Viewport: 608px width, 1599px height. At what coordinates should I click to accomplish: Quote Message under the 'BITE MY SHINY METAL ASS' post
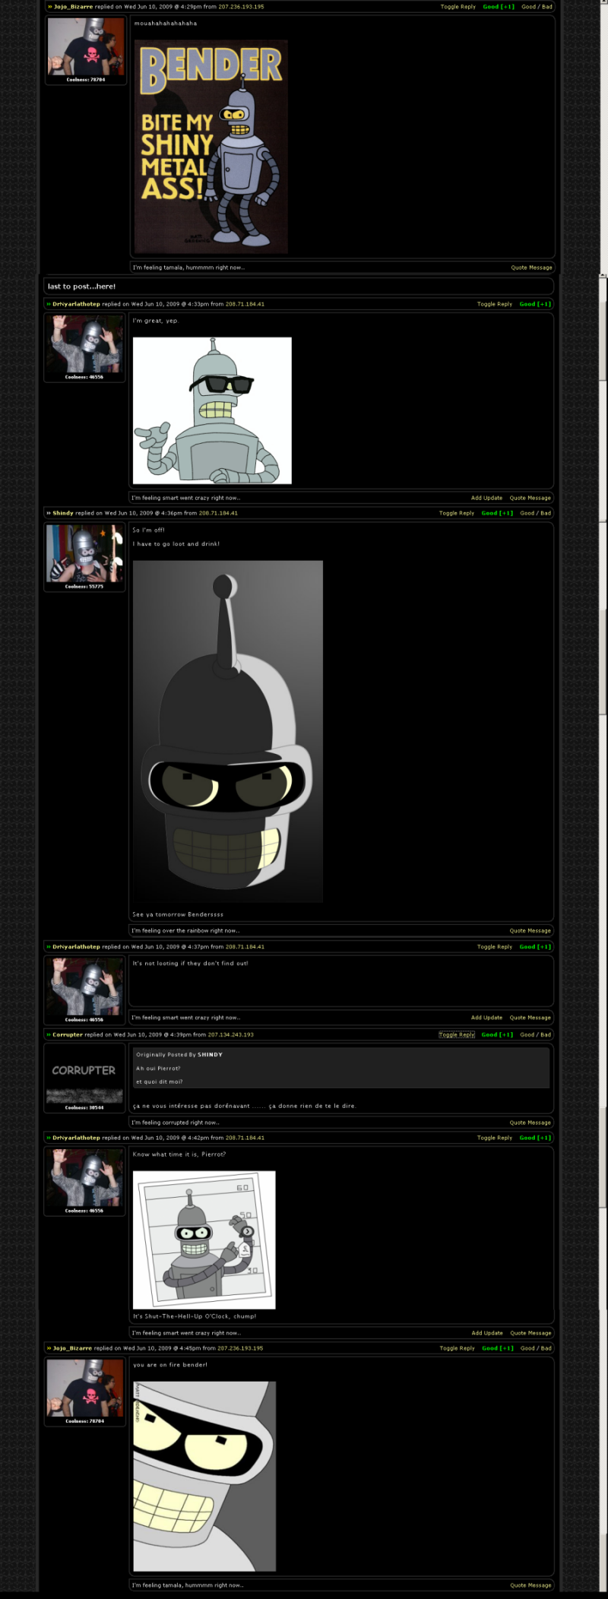tap(531, 268)
